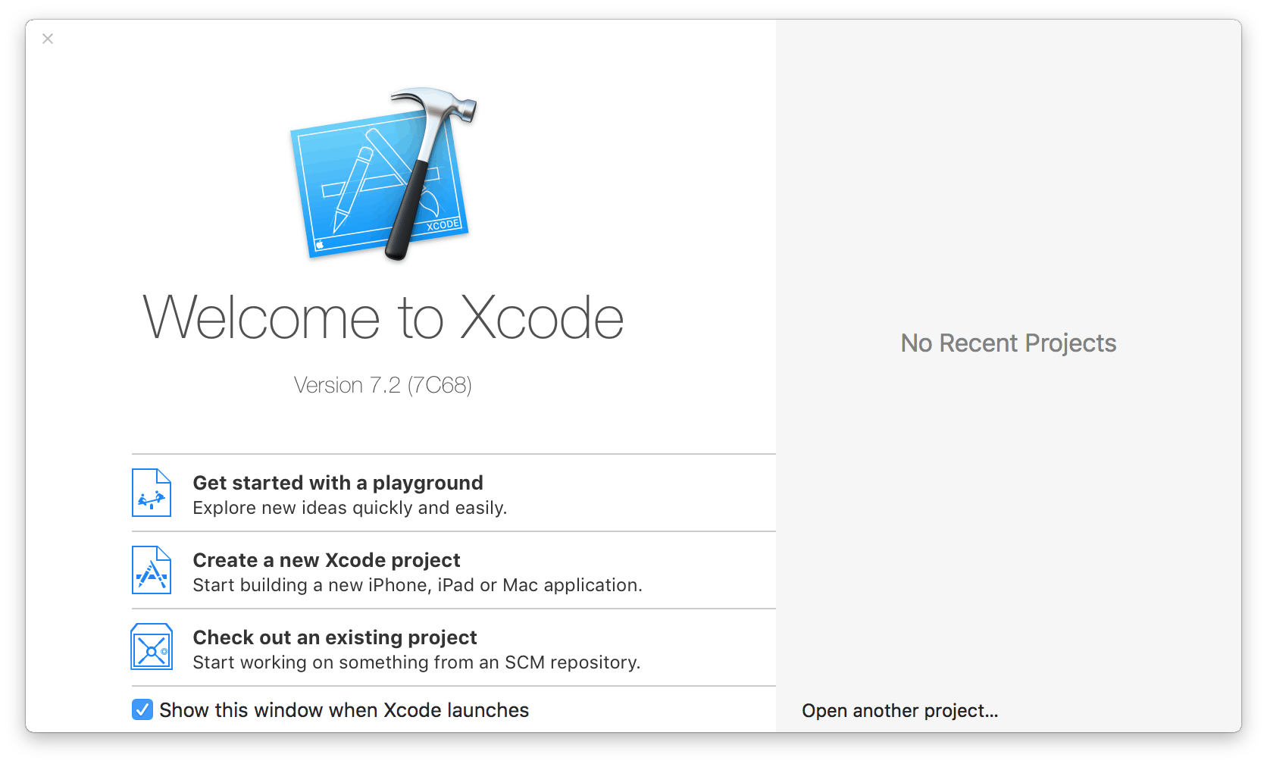1267x764 pixels.
Task: Click "Start building a new iPhone" description
Action: tap(417, 585)
